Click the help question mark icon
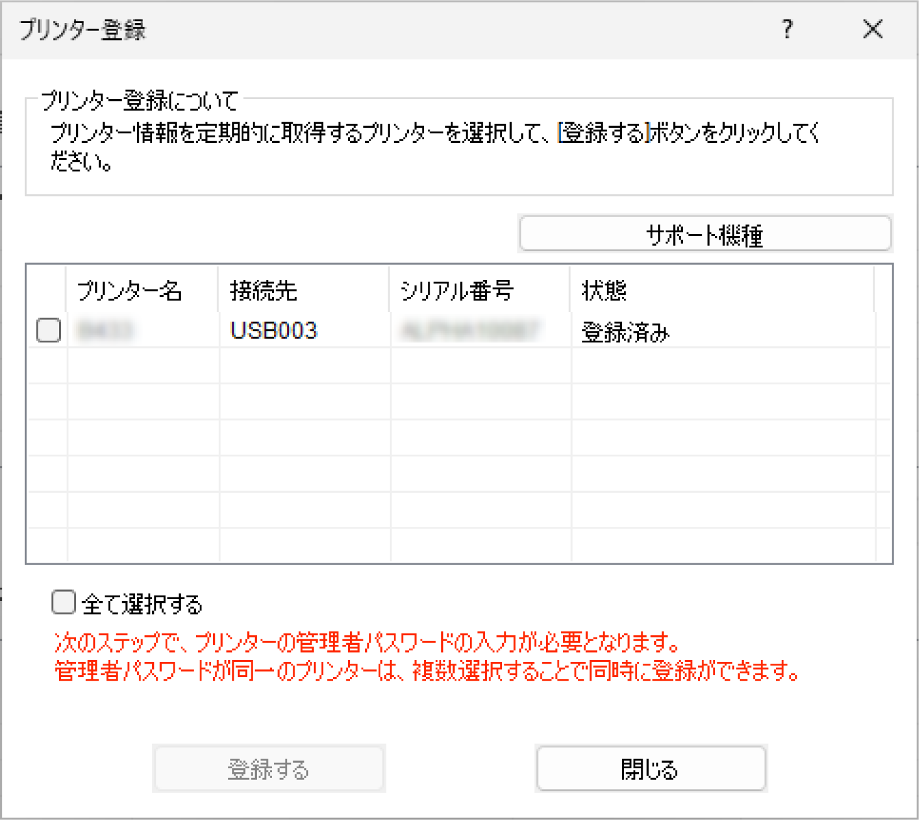 [x=787, y=29]
